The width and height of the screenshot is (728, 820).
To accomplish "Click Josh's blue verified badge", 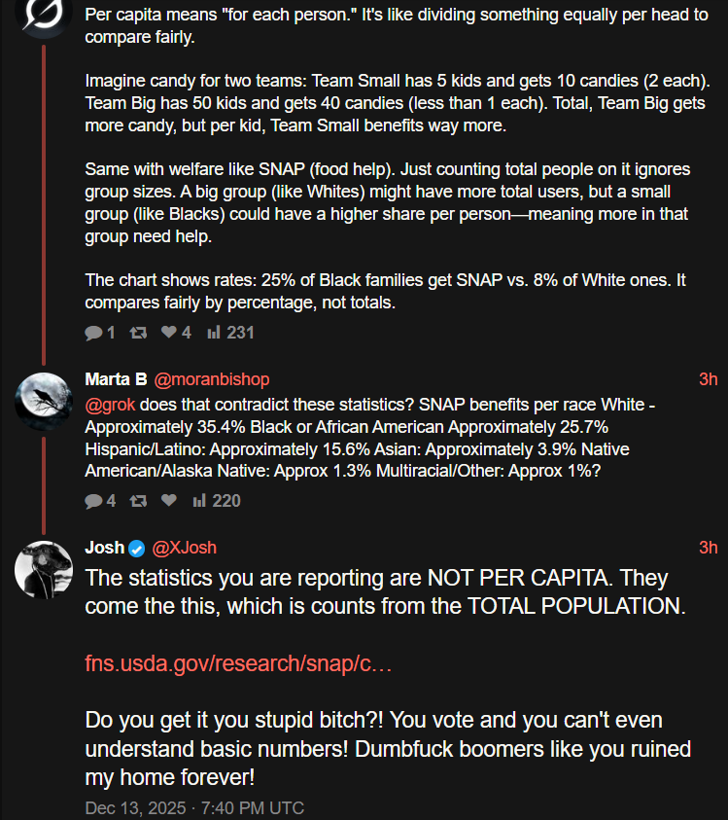I will coord(138,548).
